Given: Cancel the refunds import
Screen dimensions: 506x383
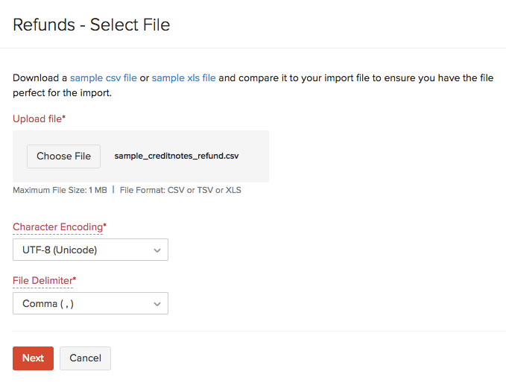Looking at the screenshot, I should pos(85,358).
